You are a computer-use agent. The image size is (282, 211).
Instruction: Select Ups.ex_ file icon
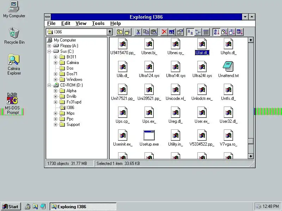(x=149, y=113)
